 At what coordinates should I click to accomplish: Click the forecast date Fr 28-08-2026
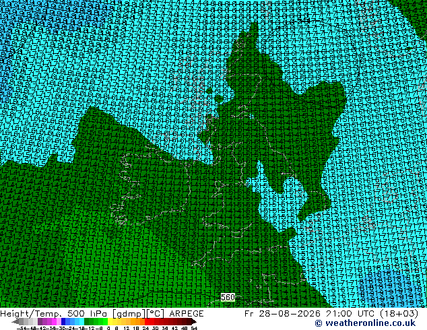[x=282, y=314]
